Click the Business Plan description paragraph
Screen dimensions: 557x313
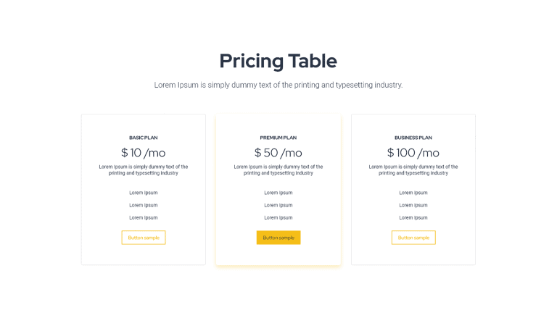413,170
